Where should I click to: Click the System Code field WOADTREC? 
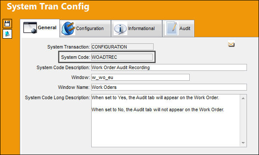122,57
